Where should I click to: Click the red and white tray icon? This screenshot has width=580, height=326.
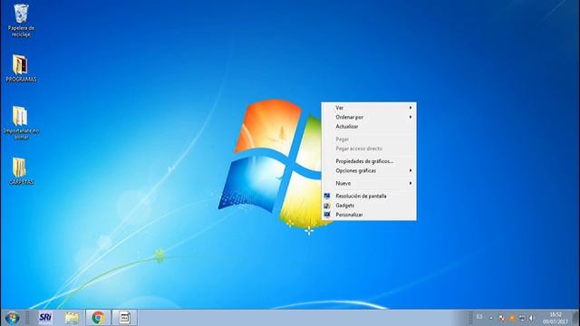click(502, 318)
